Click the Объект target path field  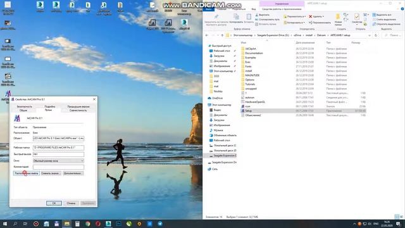pyautogui.click(x=58, y=138)
